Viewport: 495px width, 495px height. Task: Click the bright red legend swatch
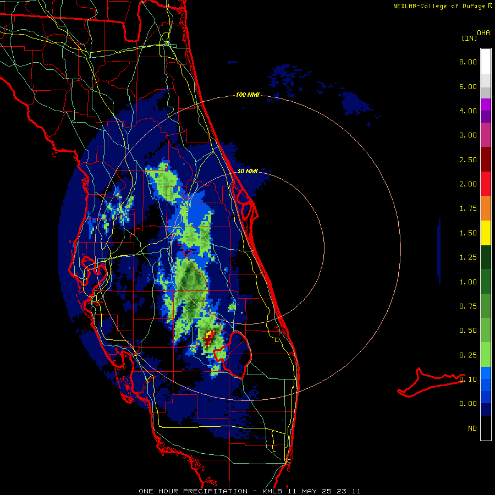[x=486, y=184]
